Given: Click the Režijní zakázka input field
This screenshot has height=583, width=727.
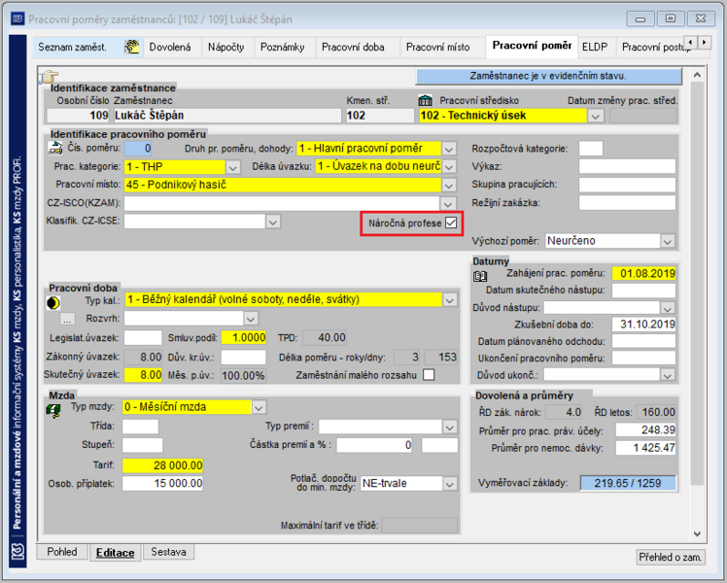Looking at the screenshot, I should click(627, 202).
